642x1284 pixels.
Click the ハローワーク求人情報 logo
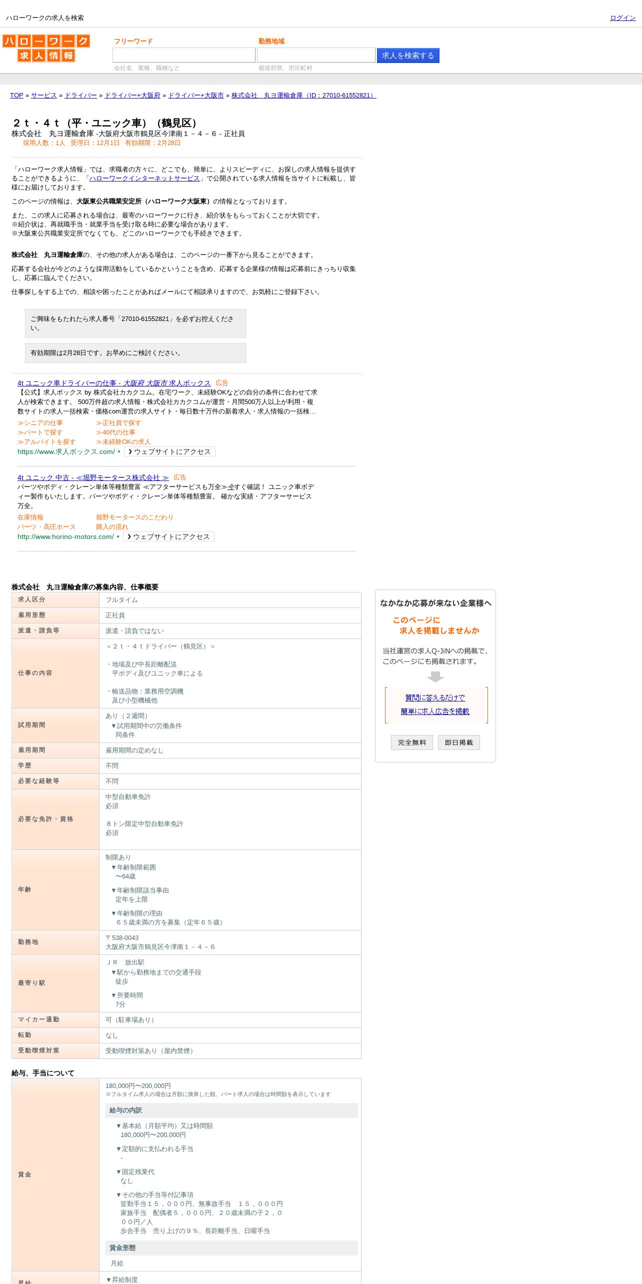point(46,48)
